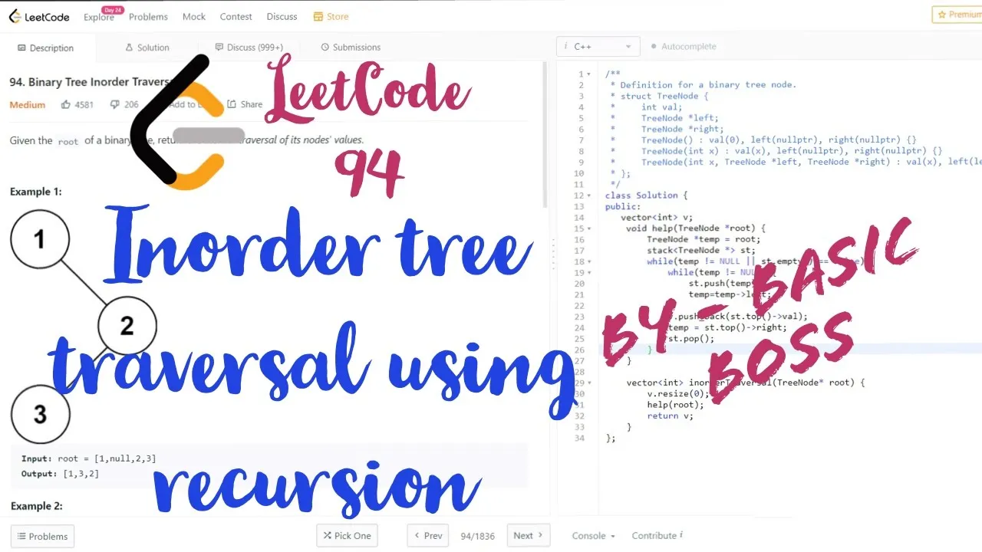Image resolution: width=982 pixels, height=552 pixels.
Task: Click the 'Example 1:' heading
Action: point(36,192)
